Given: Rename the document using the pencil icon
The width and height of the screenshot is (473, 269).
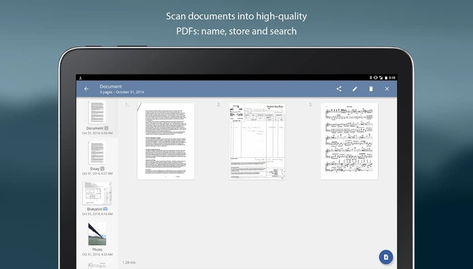Looking at the screenshot, I should tap(355, 89).
